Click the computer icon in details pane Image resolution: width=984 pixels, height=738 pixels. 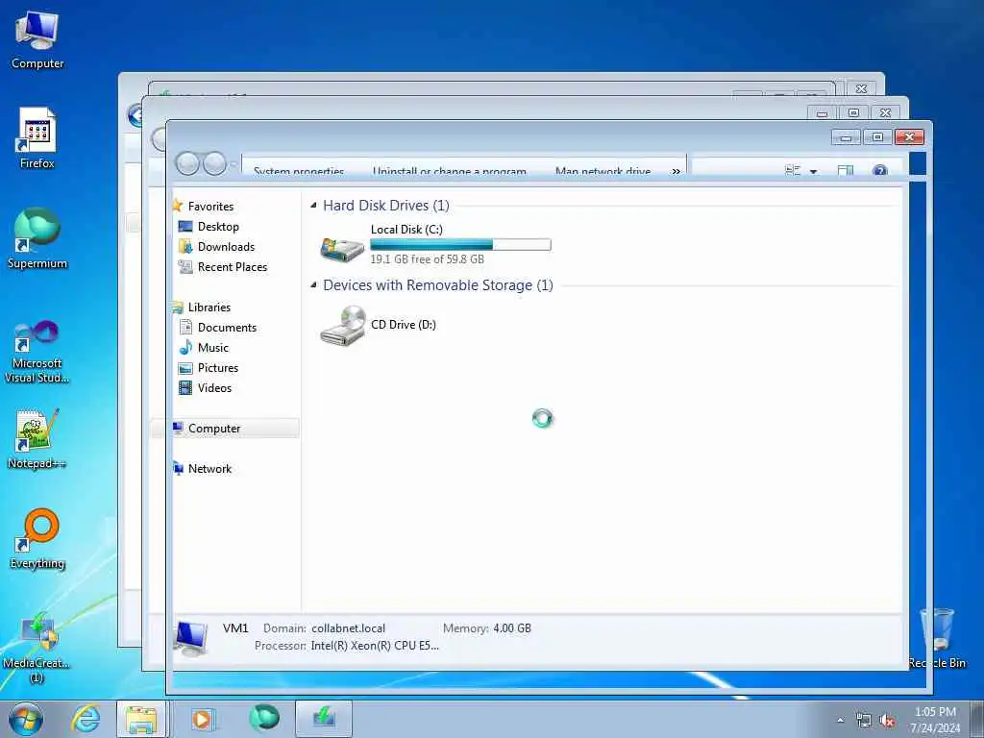pyautogui.click(x=190, y=638)
